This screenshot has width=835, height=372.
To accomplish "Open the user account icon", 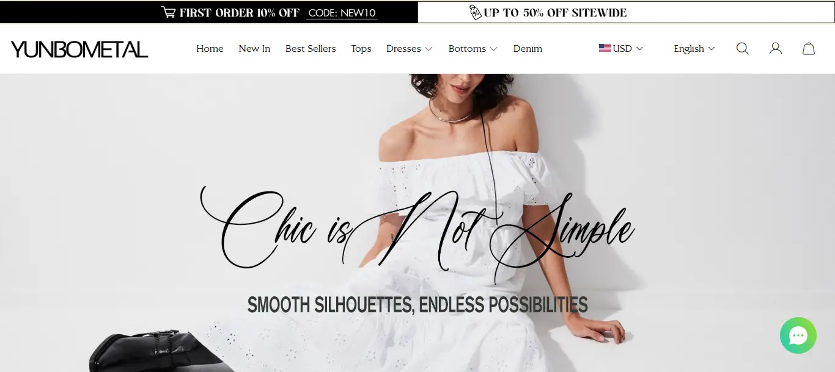I will 776,49.
